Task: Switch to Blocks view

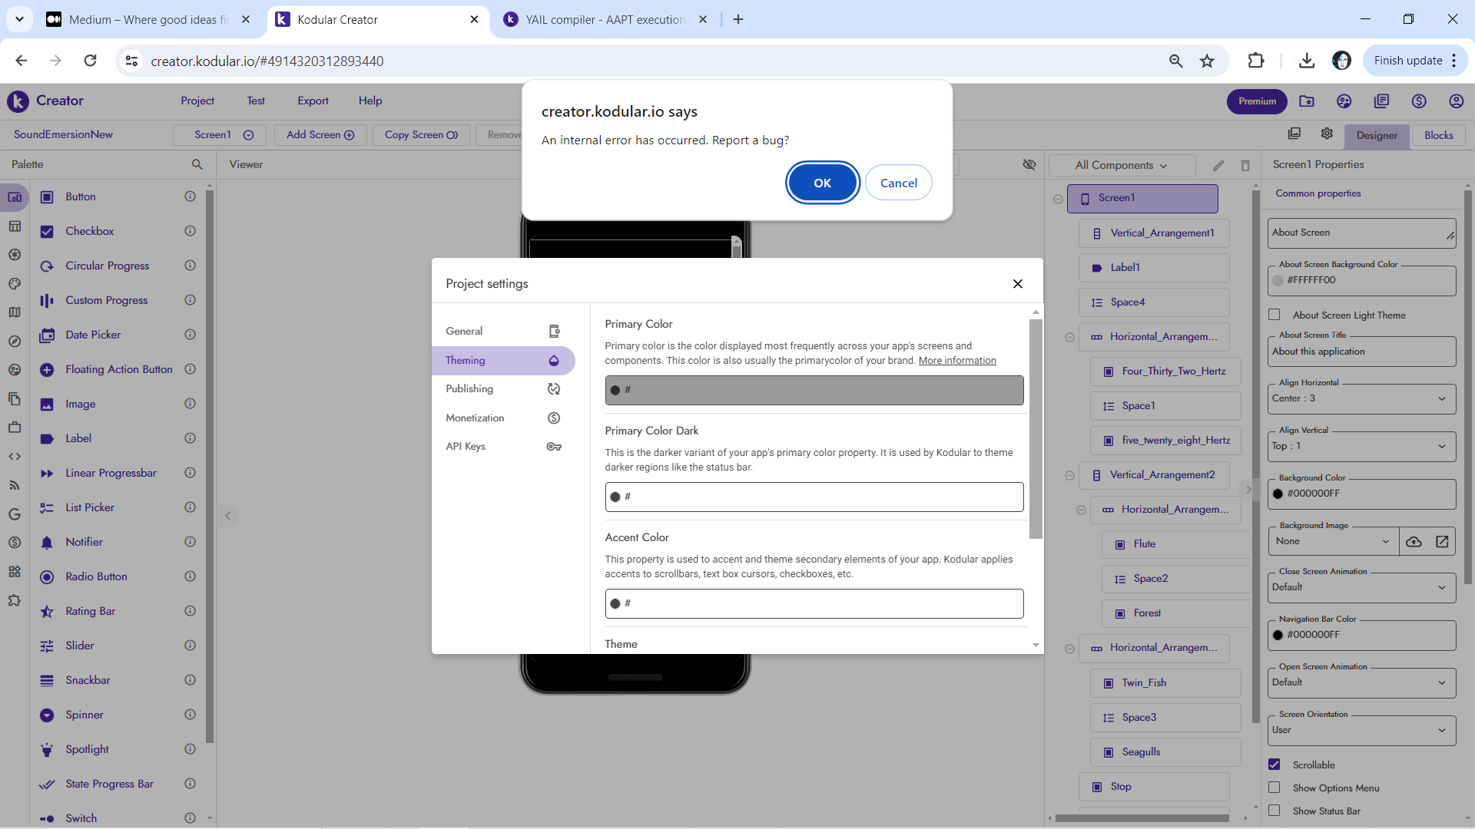Action: tap(1438, 135)
